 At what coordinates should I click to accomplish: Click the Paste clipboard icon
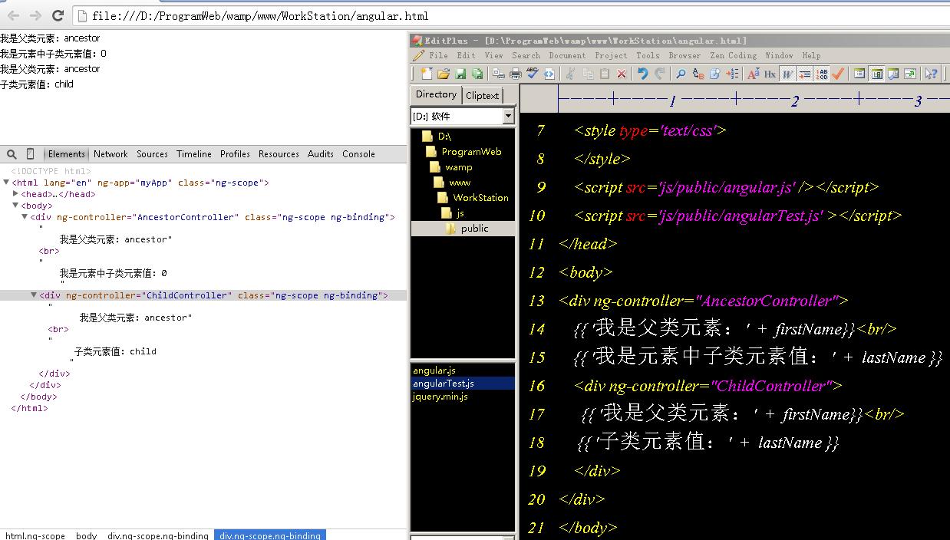[604, 74]
